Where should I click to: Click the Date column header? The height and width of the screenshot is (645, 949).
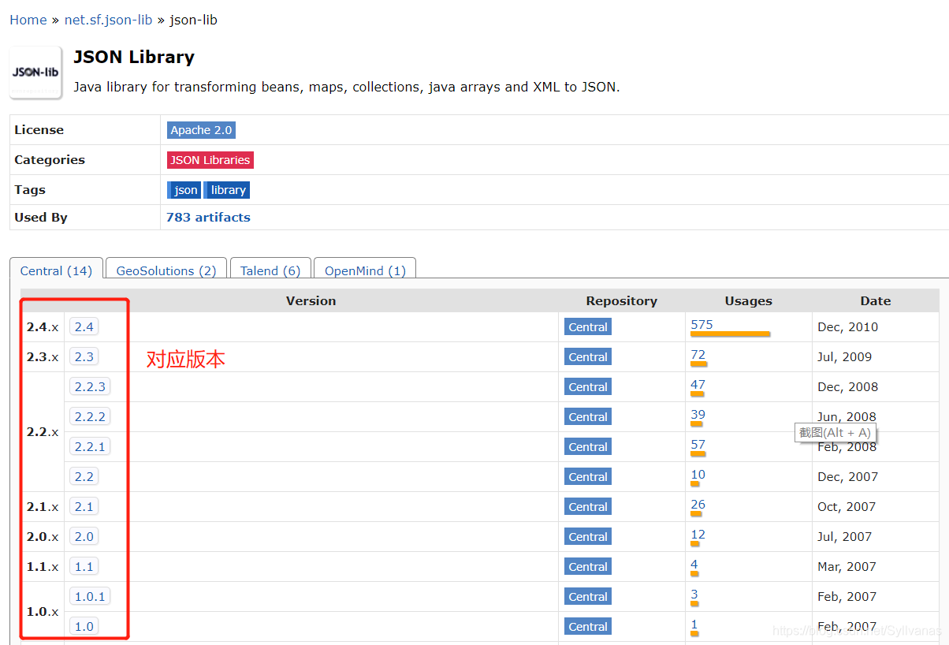(x=875, y=300)
